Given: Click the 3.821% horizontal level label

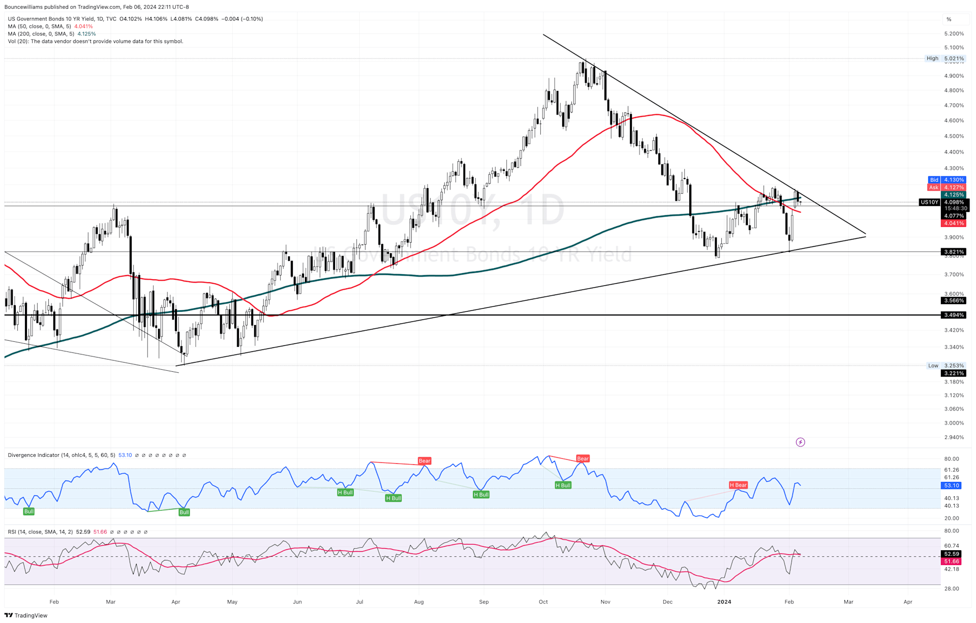Looking at the screenshot, I should (953, 252).
